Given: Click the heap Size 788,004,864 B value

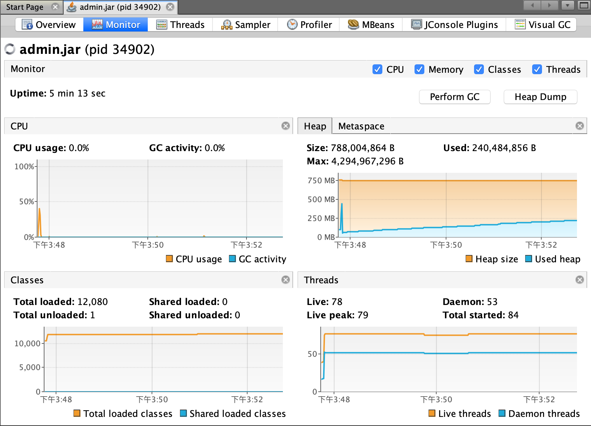Looking at the screenshot, I should (x=362, y=148).
